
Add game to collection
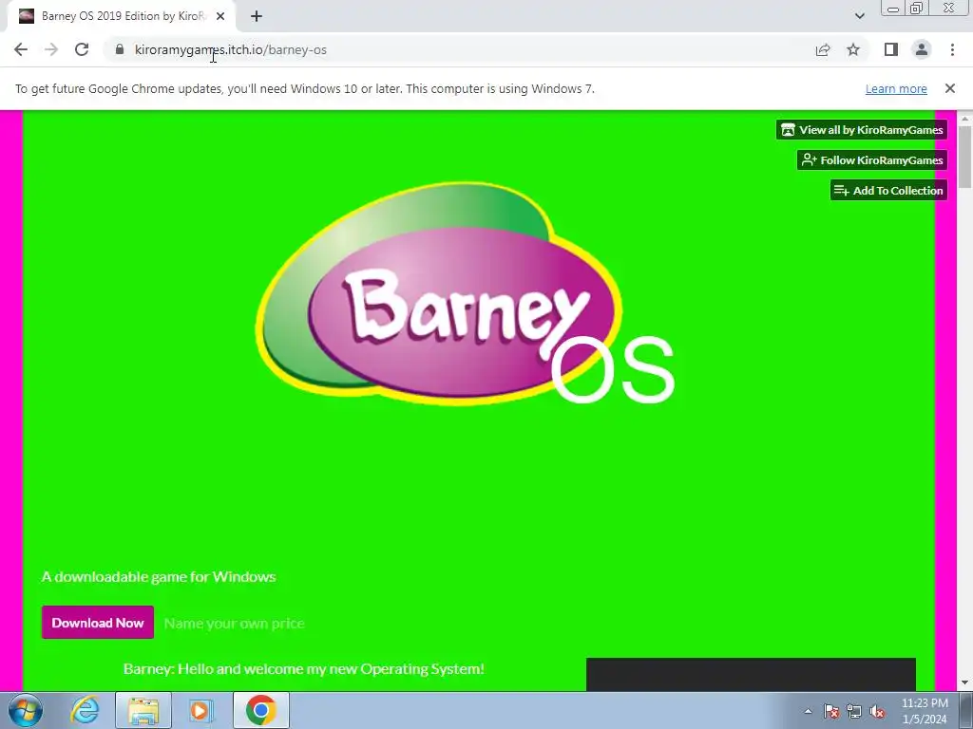click(x=888, y=190)
